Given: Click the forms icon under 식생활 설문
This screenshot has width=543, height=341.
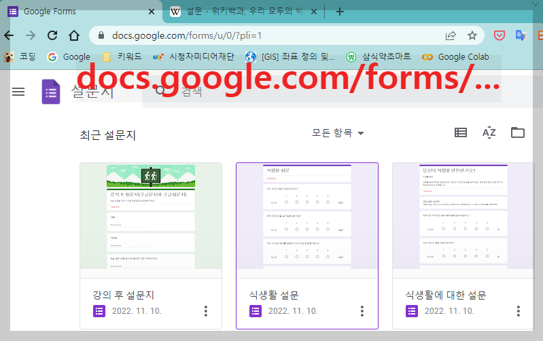Looking at the screenshot, I should 256,311.
